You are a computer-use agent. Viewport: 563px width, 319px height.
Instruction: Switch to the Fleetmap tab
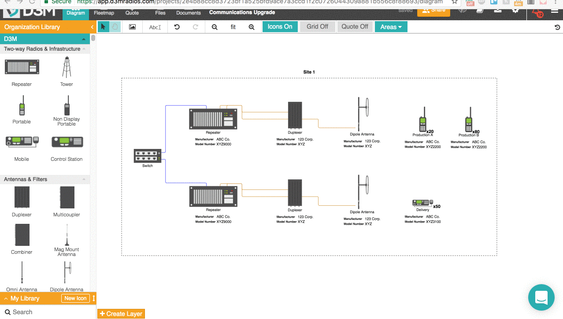pyautogui.click(x=104, y=13)
